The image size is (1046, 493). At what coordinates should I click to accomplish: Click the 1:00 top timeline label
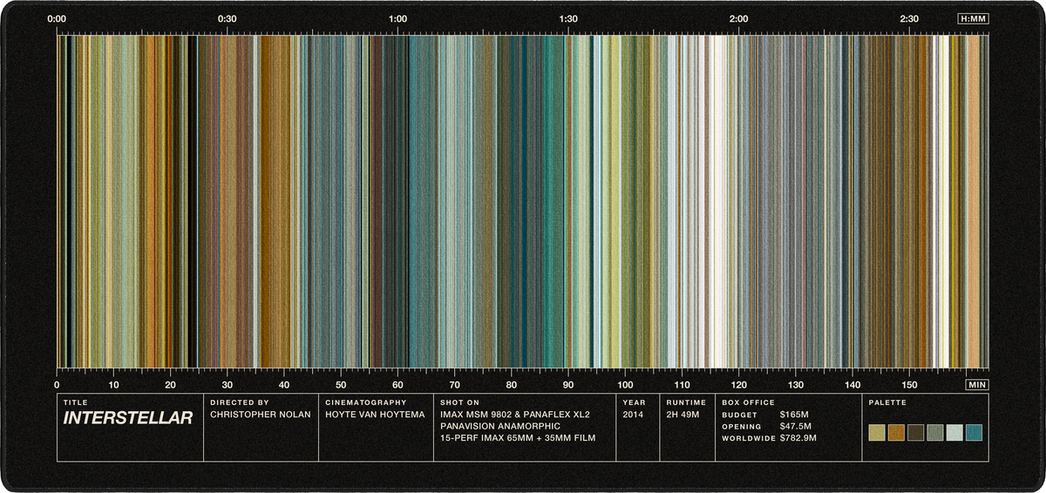click(x=397, y=18)
